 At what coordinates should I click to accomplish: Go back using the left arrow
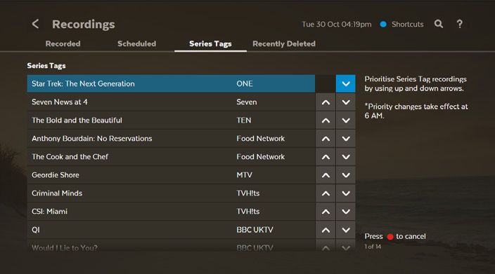[x=35, y=24]
